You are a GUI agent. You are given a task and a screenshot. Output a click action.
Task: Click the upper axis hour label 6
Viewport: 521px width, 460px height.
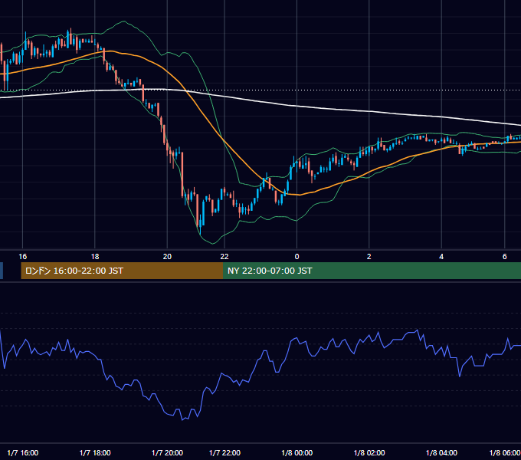(504, 257)
